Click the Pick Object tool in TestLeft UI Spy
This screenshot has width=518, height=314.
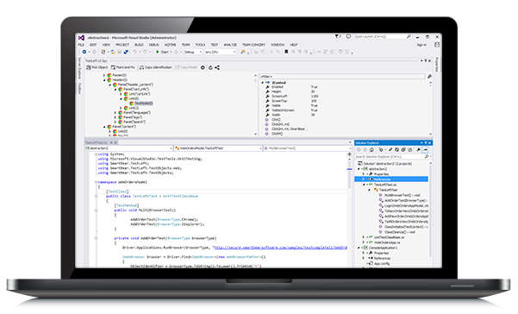coord(97,67)
